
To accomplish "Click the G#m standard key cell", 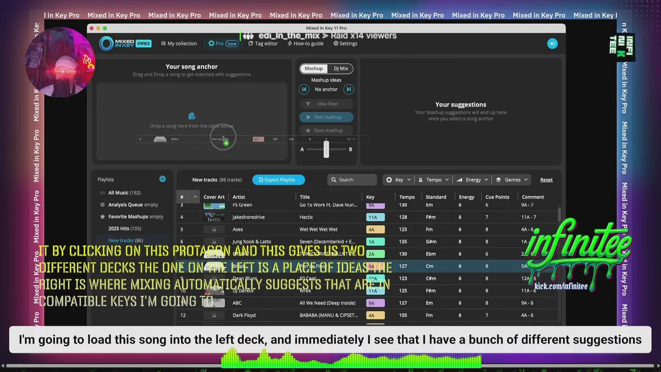I will (431, 242).
